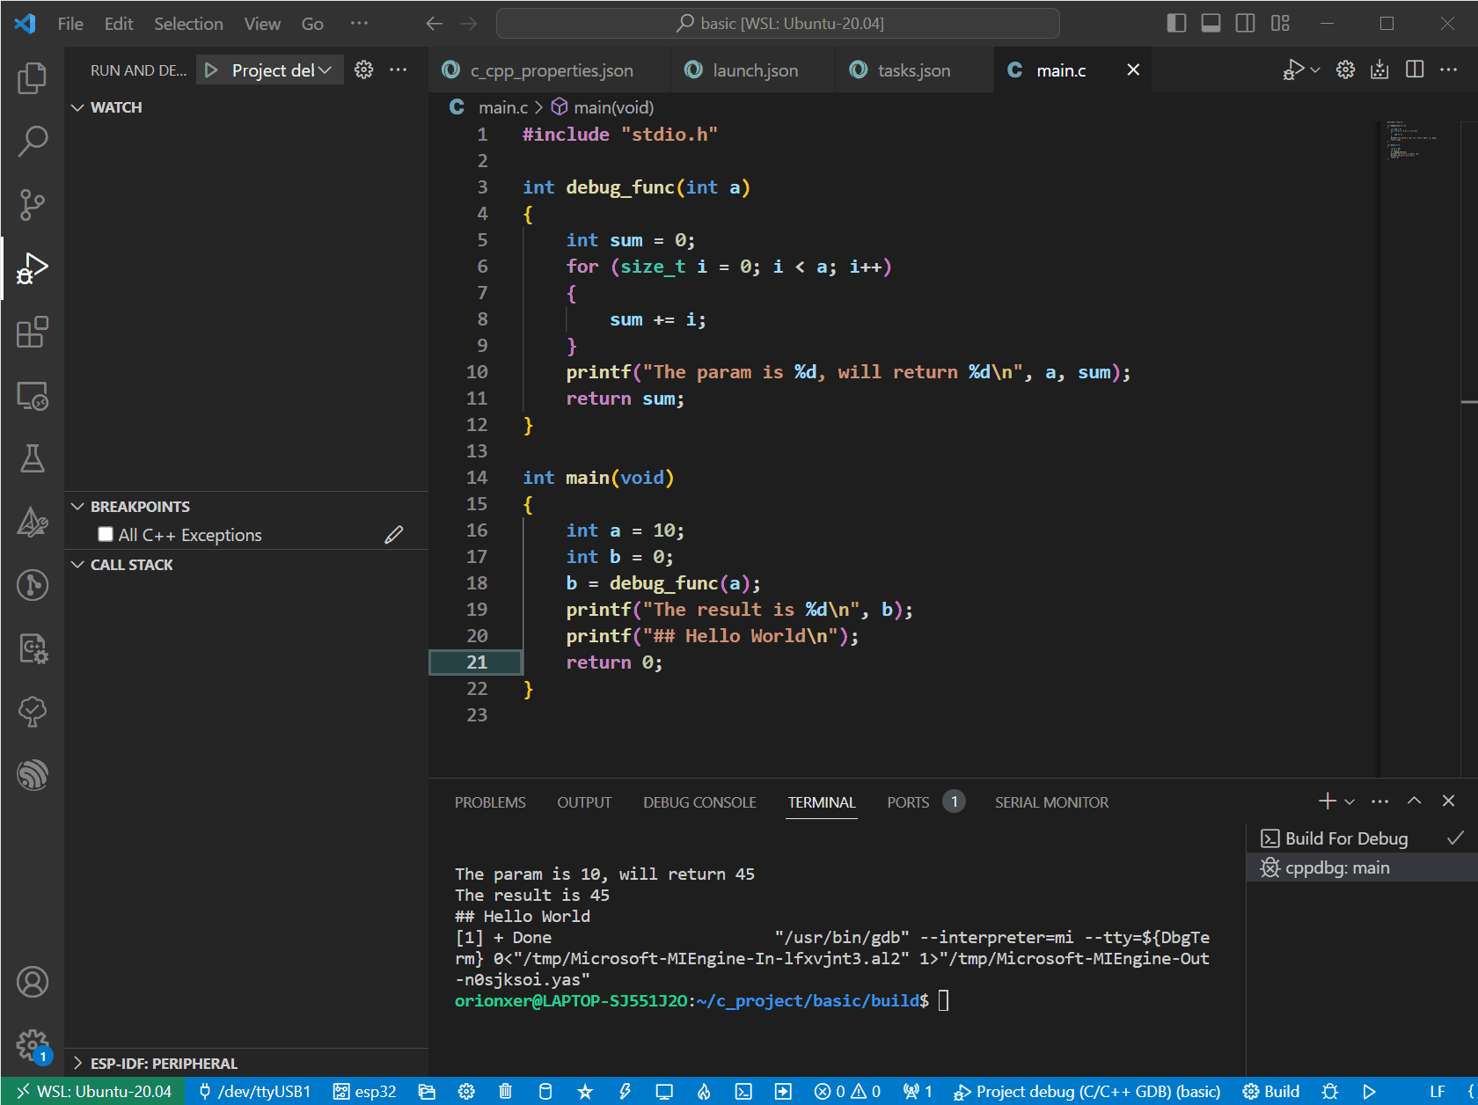Go back with navigation left arrow
This screenshot has width=1478, height=1105.
[435, 24]
